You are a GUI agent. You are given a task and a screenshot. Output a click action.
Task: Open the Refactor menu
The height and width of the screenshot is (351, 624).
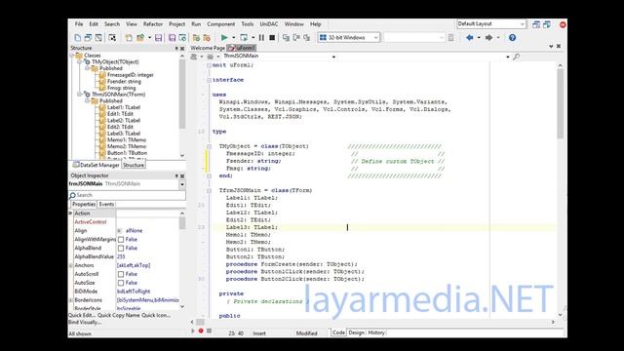153,24
